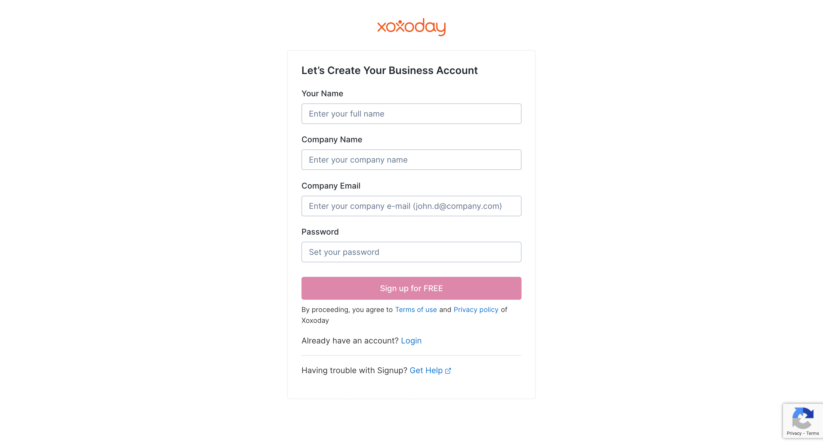The height and width of the screenshot is (446, 823).
Task: Click the 'Enter your company name' input
Action: [x=411, y=160]
